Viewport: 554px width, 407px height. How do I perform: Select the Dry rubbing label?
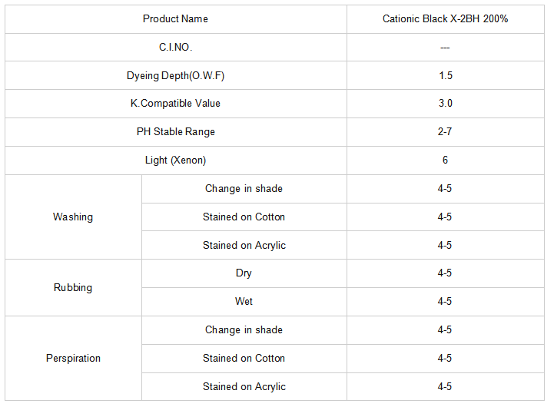click(244, 273)
